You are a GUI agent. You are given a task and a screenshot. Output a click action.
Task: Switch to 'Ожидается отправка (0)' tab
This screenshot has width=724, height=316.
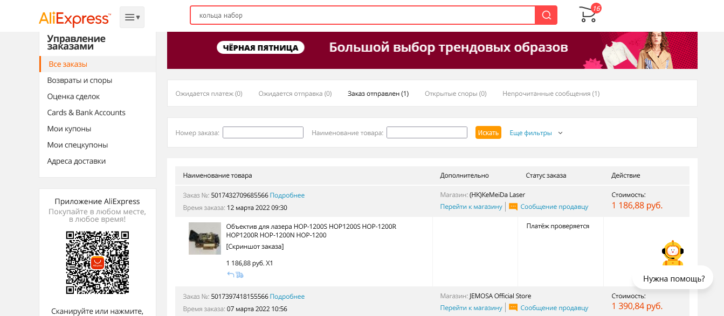295,94
